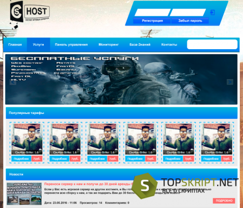Click the site search box
This screenshot has width=243, height=208.
[212, 44]
